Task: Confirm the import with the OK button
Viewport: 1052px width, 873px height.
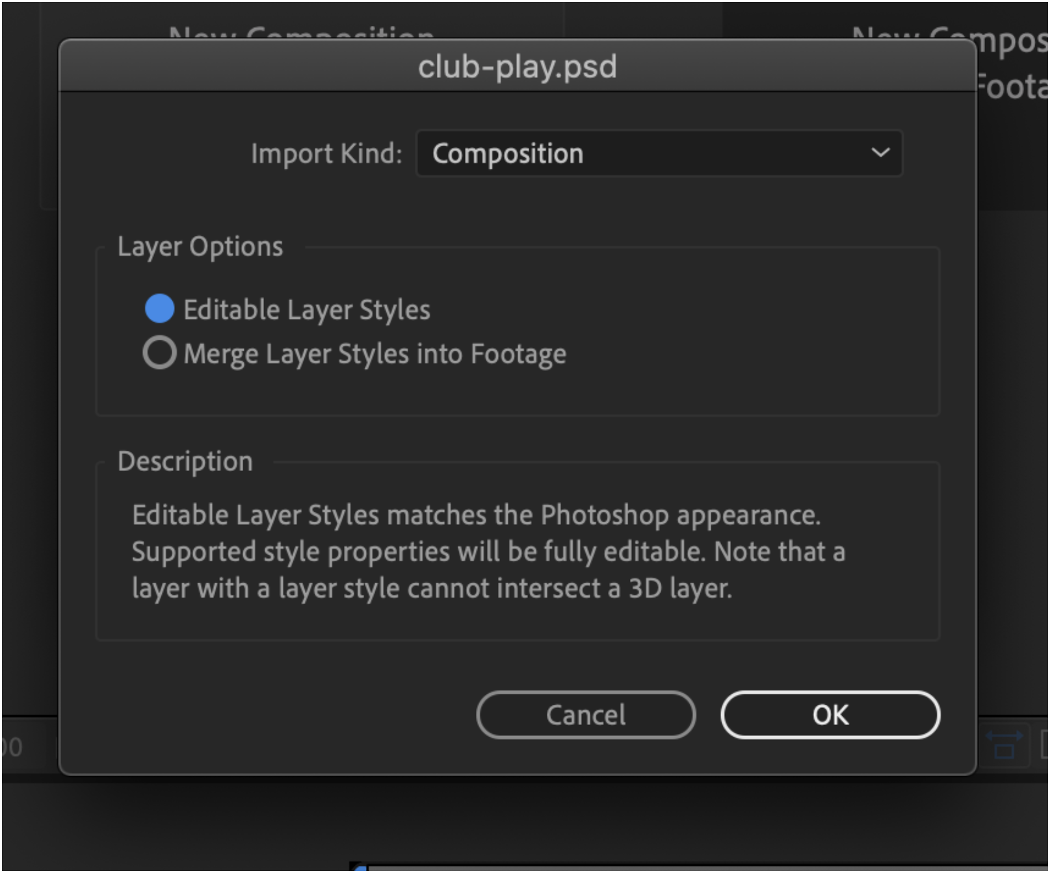Action: point(830,715)
